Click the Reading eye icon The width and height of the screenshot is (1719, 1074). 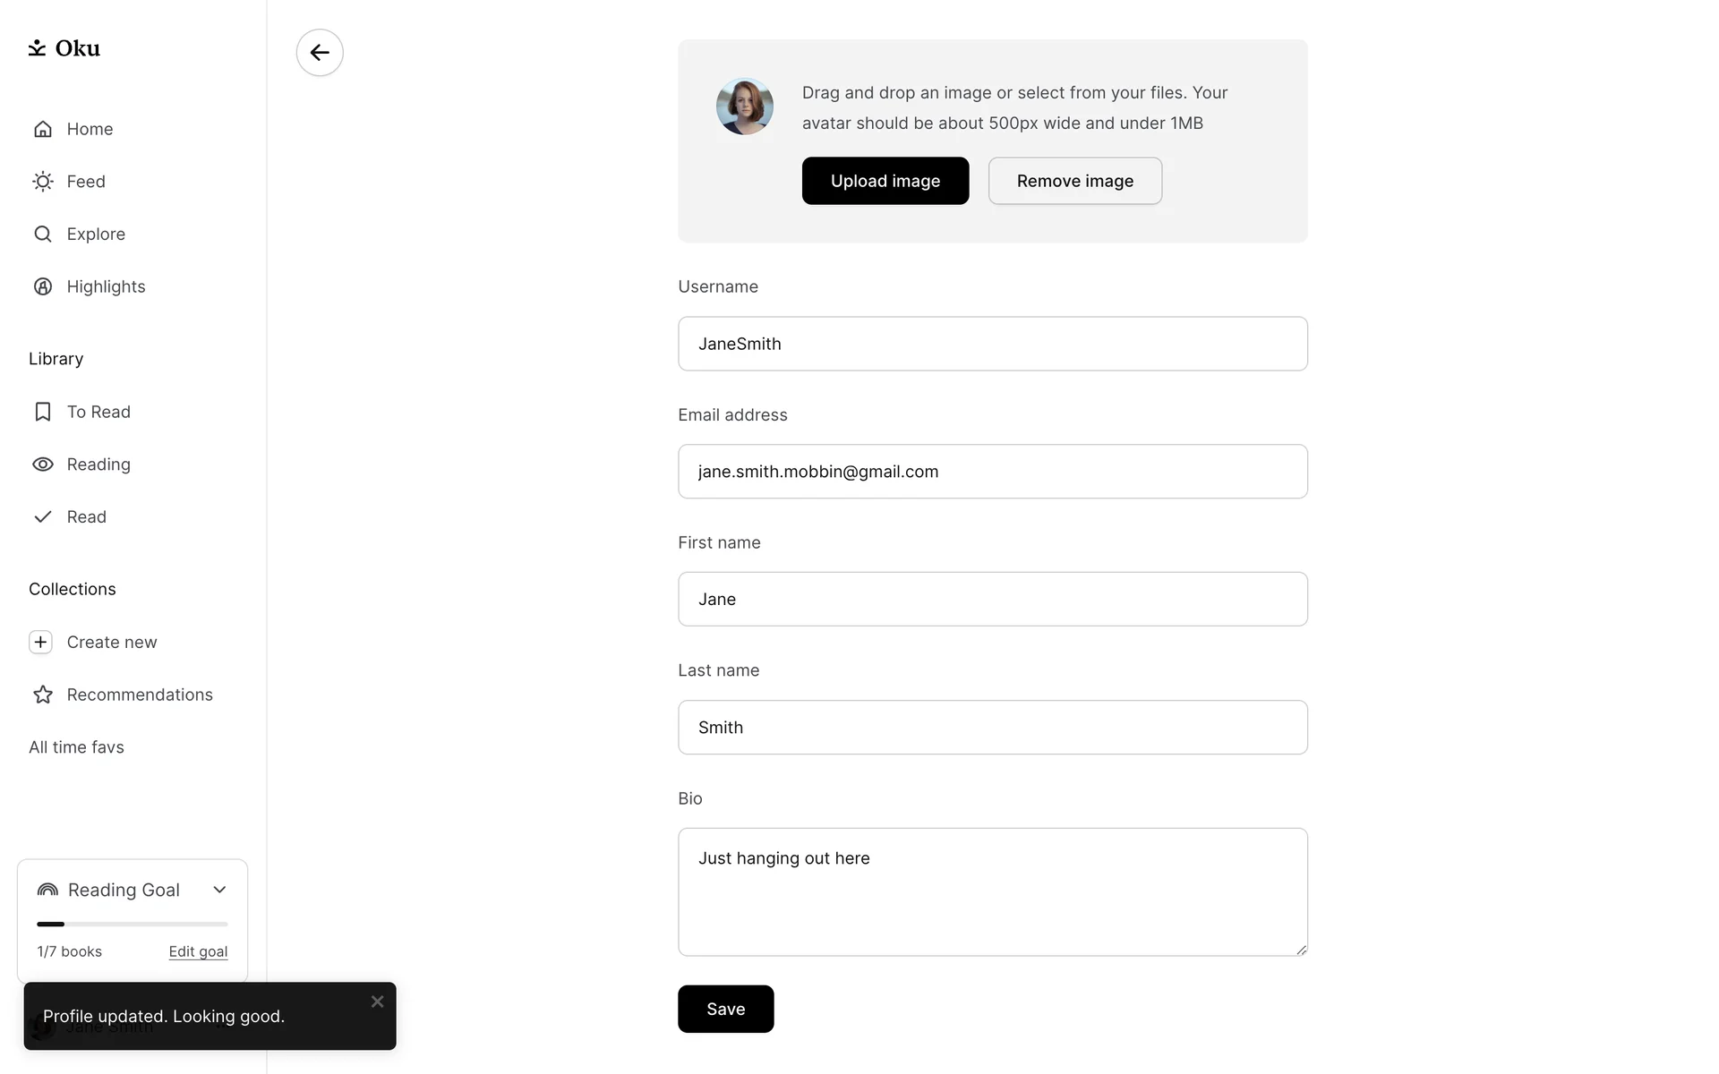point(43,465)
